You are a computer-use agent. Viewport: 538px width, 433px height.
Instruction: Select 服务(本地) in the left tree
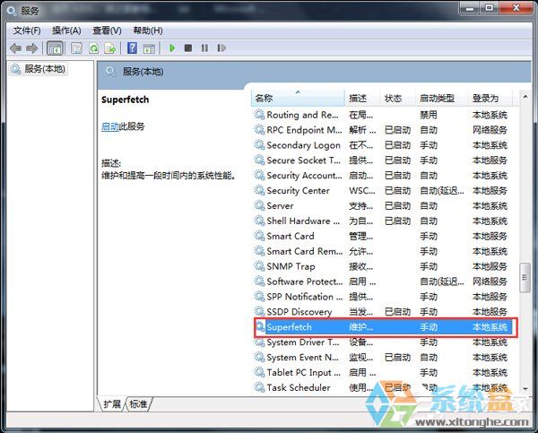pyautogui.click(x=38, y=69)
